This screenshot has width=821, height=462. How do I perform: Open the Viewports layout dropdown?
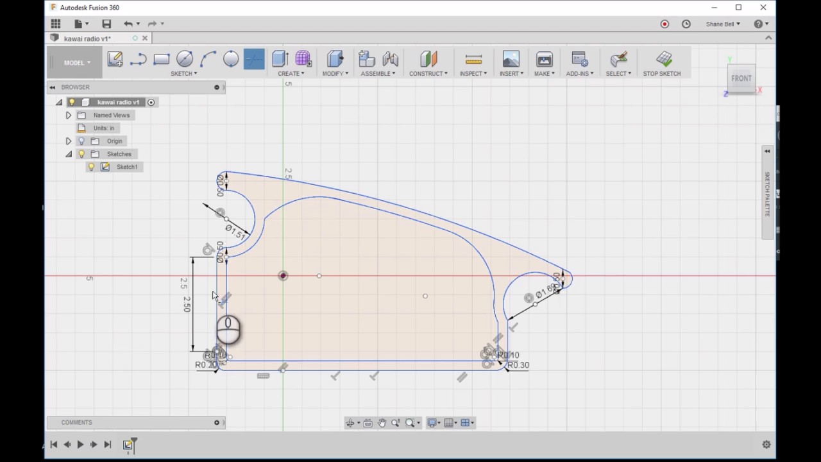[468, 423]
